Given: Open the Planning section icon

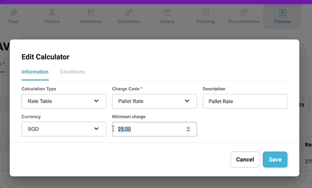Looking at the screenshot, I should pos(206,12).
